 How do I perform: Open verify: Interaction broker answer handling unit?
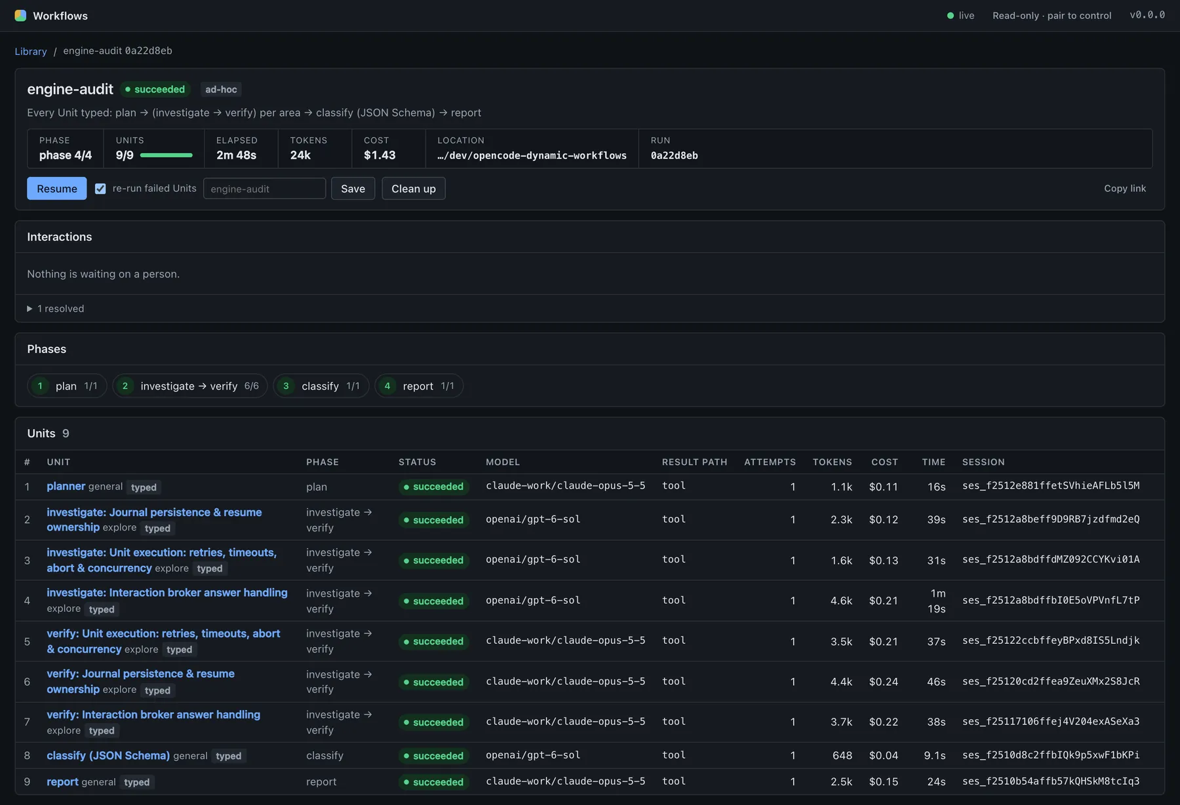click(153, 715)
